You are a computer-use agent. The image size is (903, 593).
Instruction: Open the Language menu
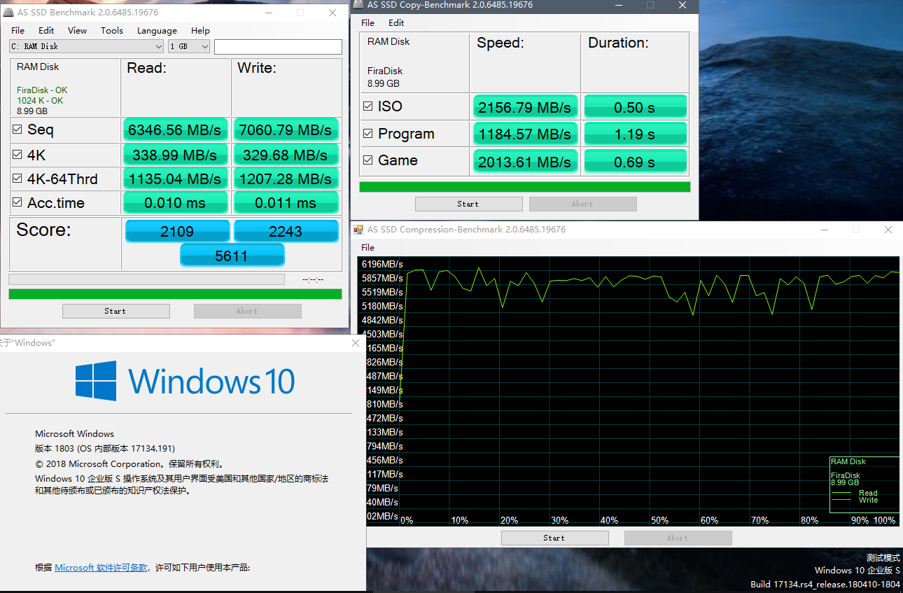pos(157,31)
